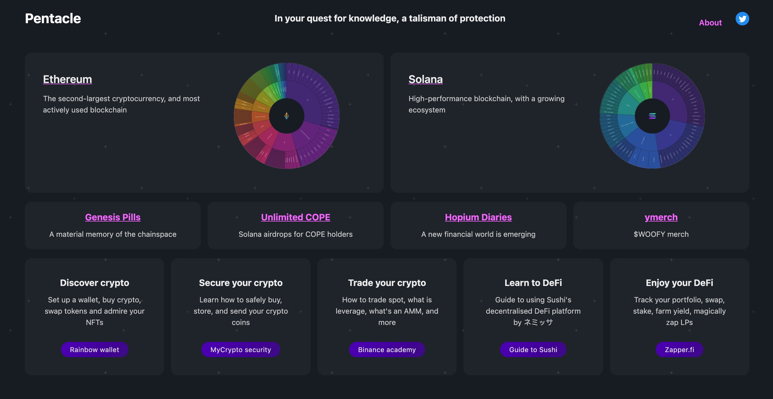773x399 pixels.
Task: Launch Zapper.fi from Enjoy your DeFi card
Action: coord(679,350)
